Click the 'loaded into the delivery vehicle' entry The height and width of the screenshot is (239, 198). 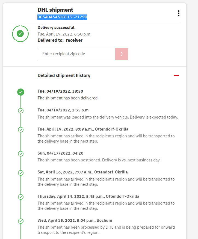tap(108, 117)
